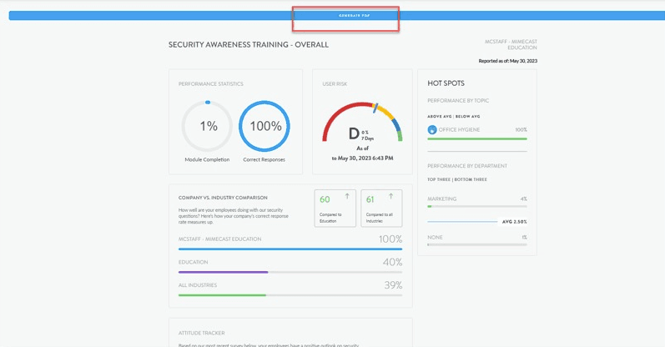Click the blue MCSTAFF - Mimecast Education bar

[x=290, y=249]
